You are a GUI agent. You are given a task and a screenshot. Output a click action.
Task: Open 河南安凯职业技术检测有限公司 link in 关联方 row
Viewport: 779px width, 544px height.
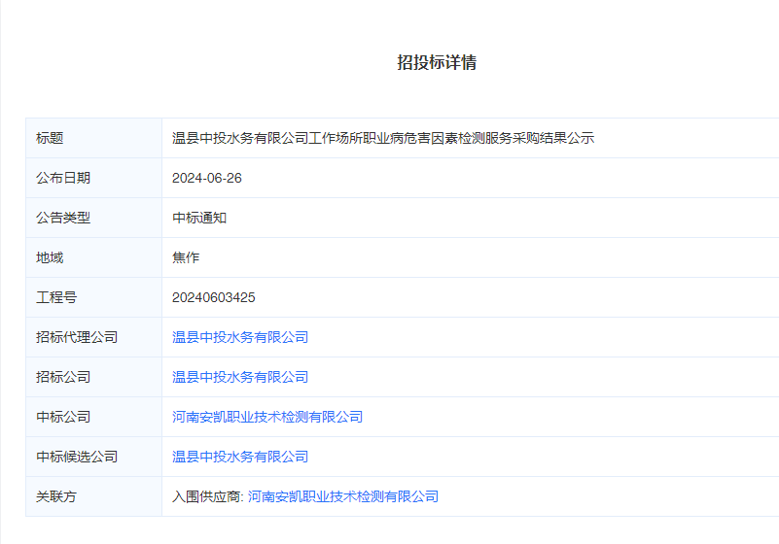(343, 496)
